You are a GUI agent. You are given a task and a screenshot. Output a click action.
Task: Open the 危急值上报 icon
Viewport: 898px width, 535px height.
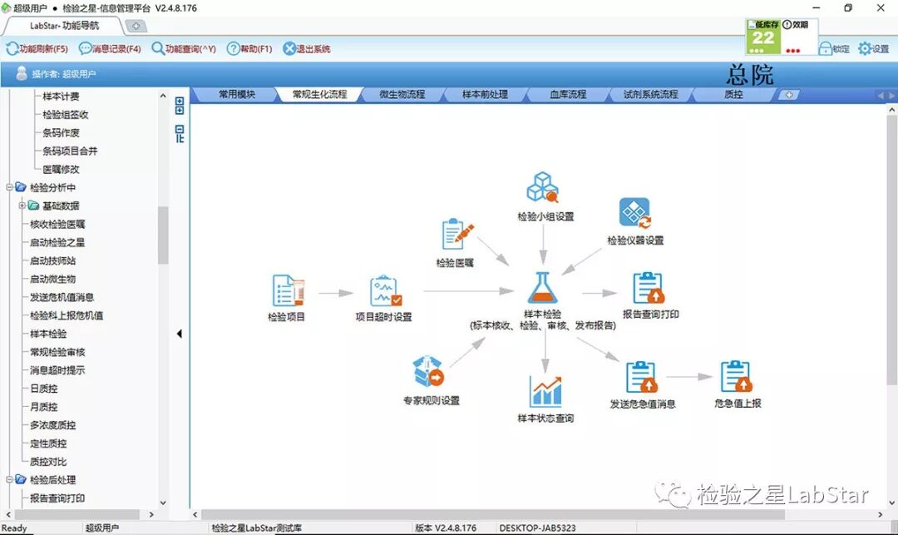point(736,376)
